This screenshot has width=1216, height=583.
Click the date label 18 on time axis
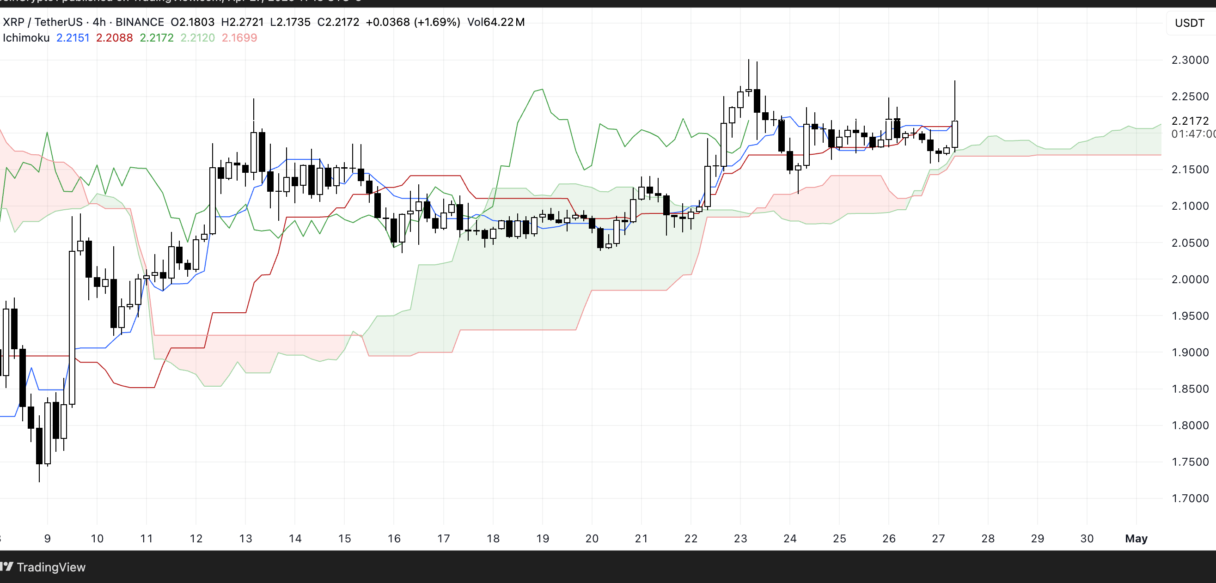(493, 538)
